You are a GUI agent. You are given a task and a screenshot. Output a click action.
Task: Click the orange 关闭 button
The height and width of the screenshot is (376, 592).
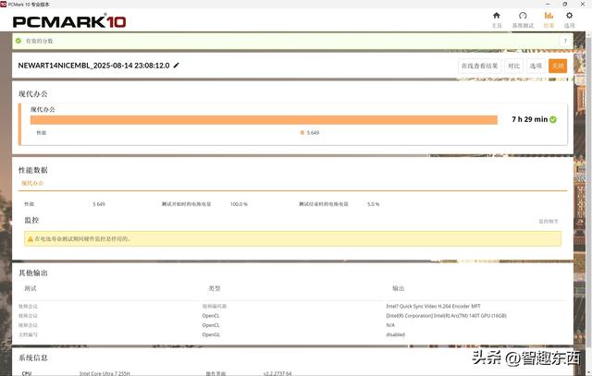click(558, 66)
